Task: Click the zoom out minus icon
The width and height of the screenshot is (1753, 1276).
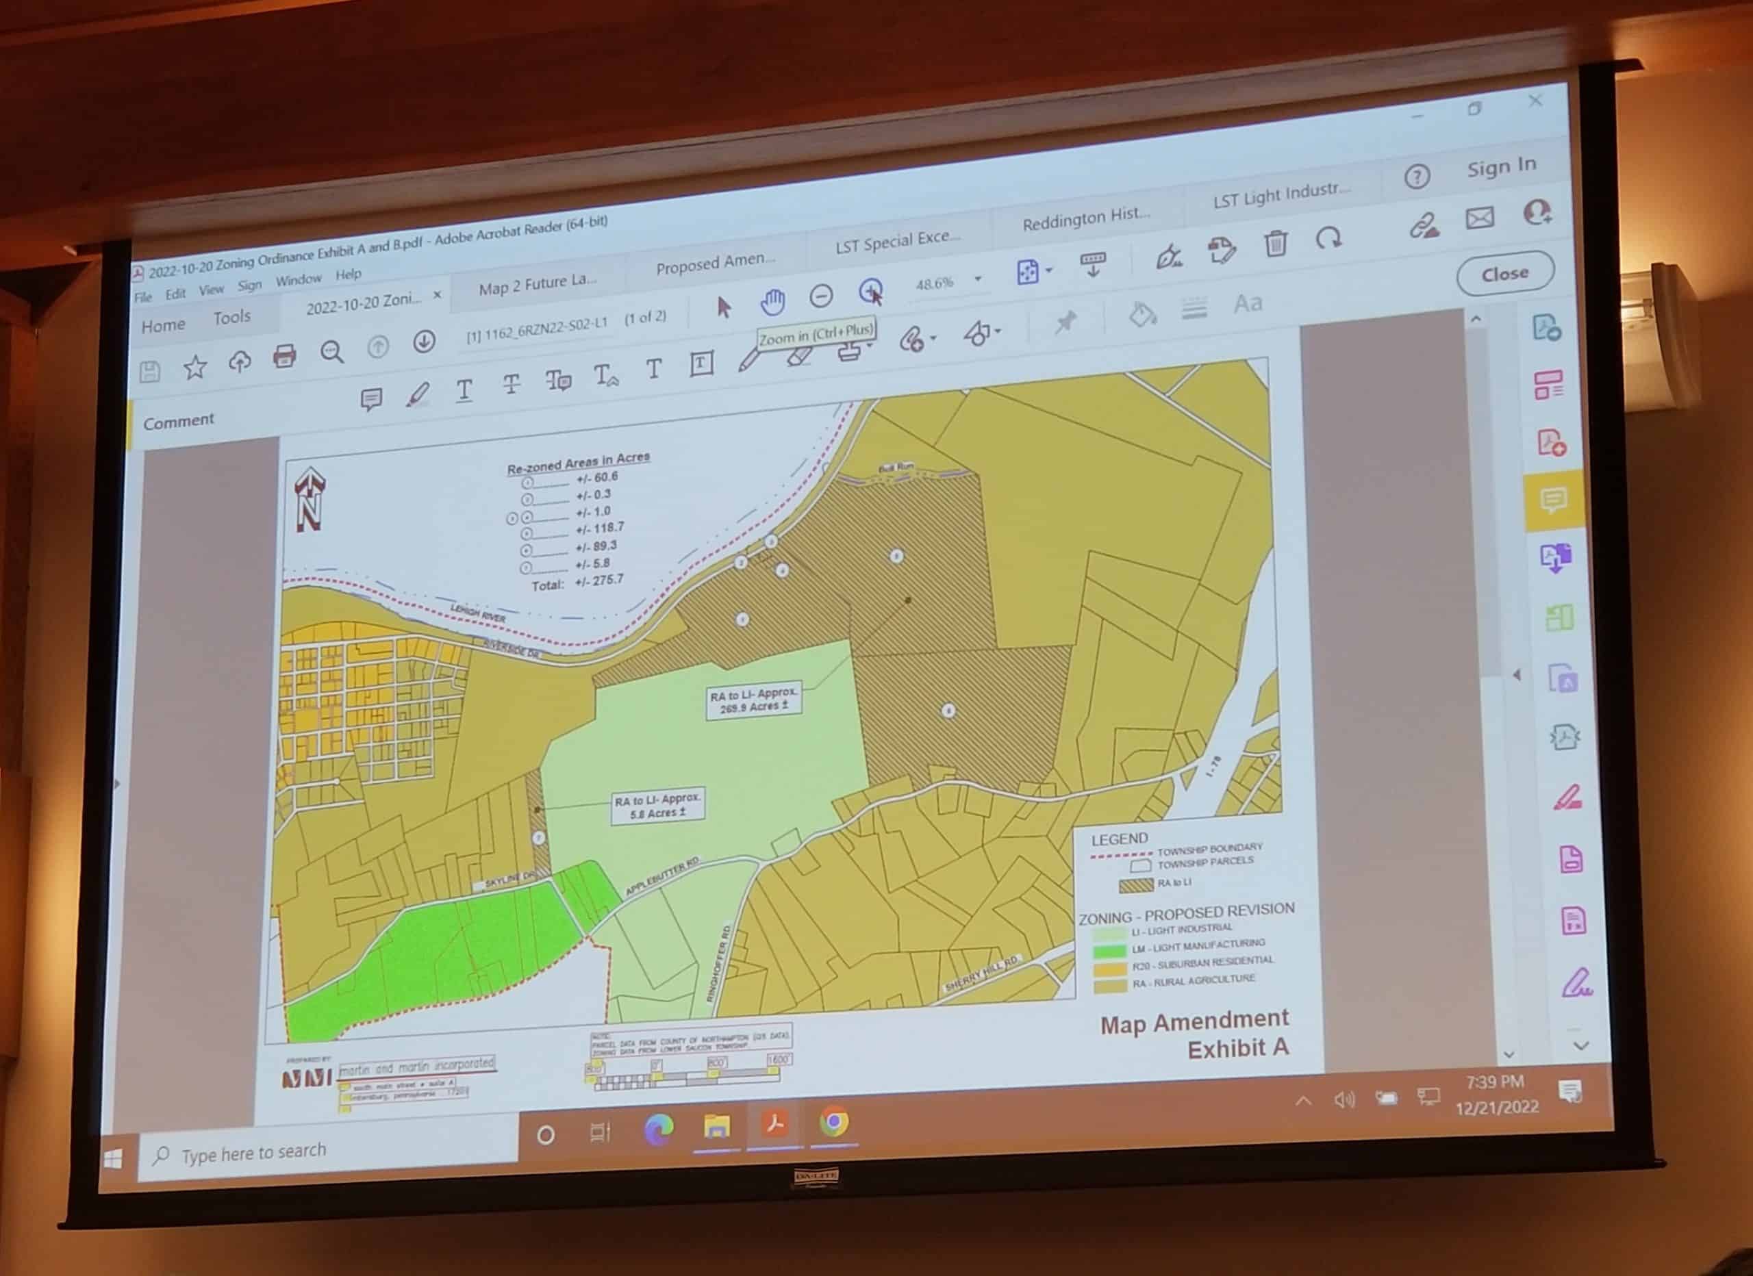Action: [821, 296]
